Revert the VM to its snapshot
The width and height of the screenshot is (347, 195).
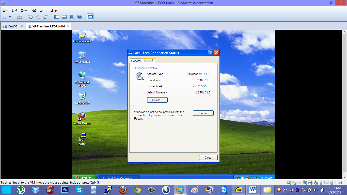tap(38, 17)
